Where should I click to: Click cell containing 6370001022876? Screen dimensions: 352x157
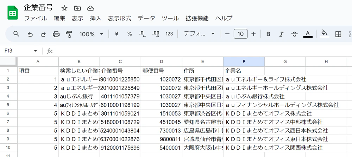(x=120, y=139)
